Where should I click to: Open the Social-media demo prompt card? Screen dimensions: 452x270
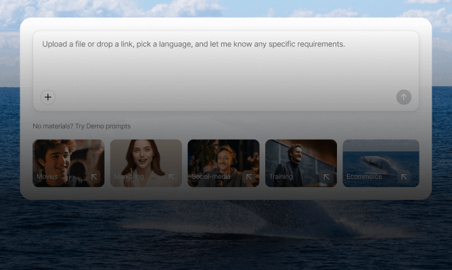coord(223,163)
